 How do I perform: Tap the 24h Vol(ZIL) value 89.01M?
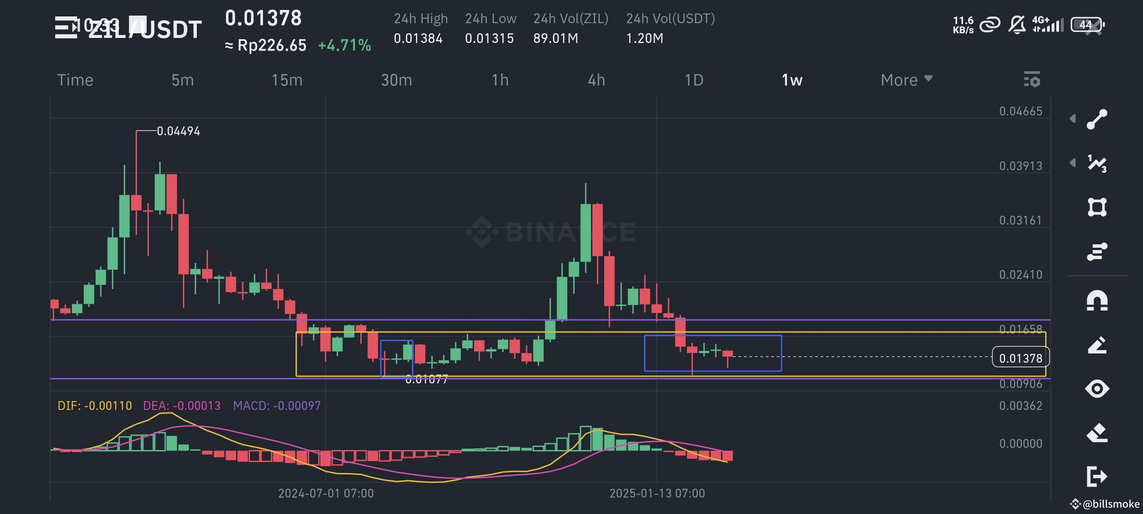point(555,38)
